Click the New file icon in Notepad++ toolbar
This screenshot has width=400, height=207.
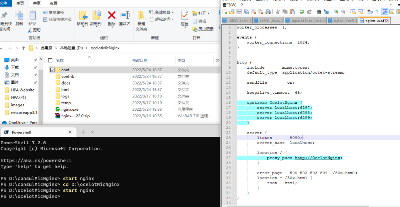225,12
